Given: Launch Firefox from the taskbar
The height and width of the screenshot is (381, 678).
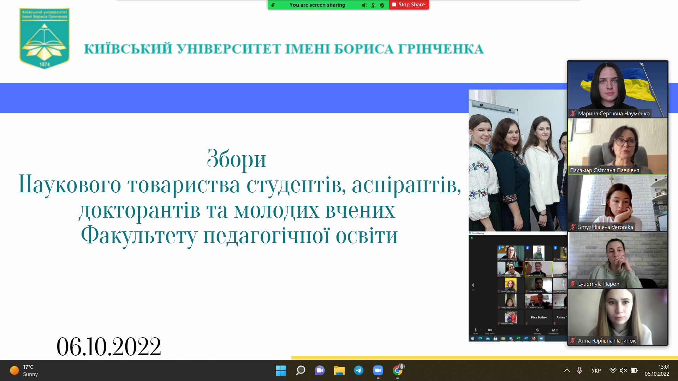Looking at the screenshot, I should [x=534, y=339].
